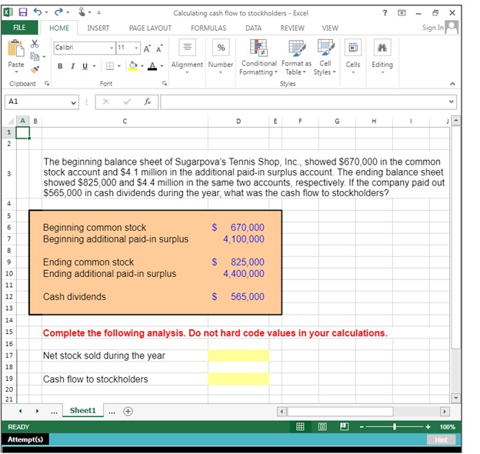Screen dimensions: 480x454
Task: Switch to Page Layout view in status bar
Action: (x=322, y=426)
